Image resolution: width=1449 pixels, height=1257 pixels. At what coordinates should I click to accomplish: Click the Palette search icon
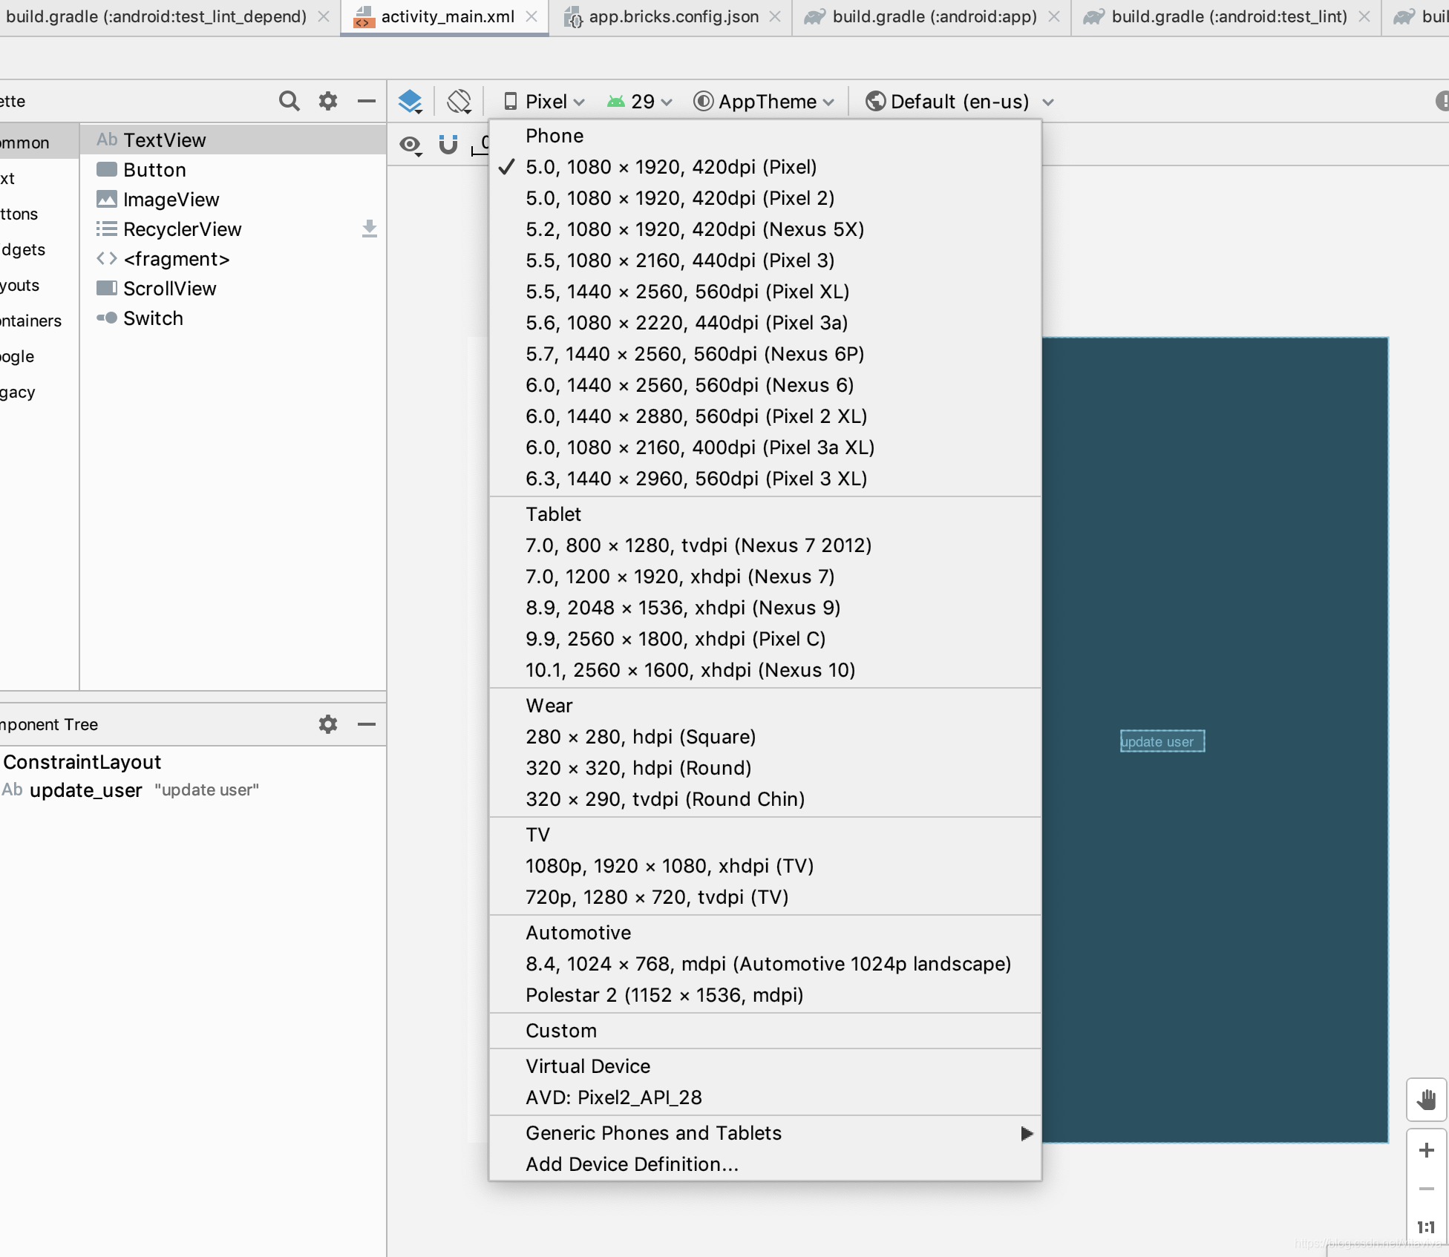click(x=292, y=102)
